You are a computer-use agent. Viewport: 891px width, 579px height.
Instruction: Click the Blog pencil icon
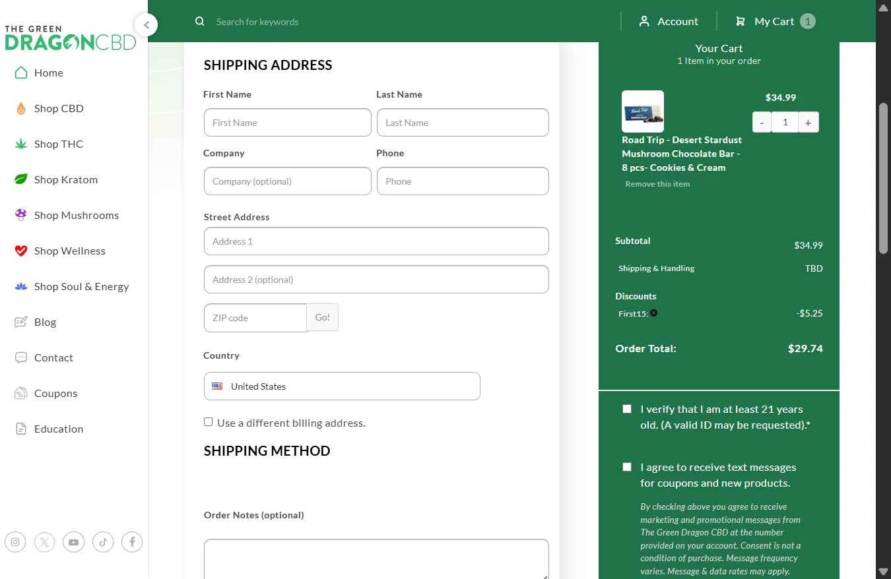coord(21,322)
